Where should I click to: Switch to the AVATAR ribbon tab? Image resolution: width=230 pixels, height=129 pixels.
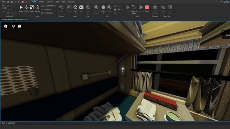pos(50,2)
